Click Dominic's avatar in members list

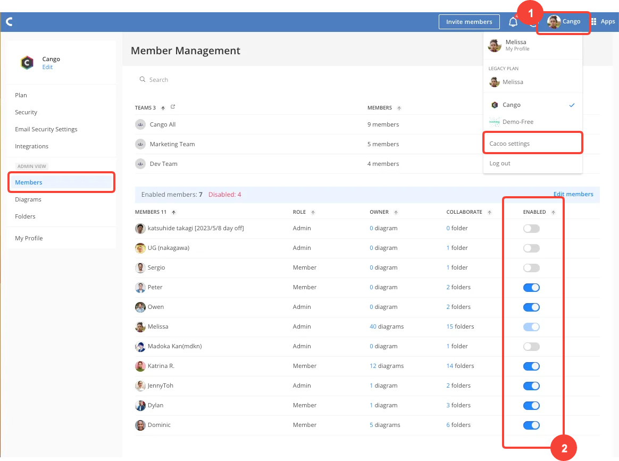point(140,425)
